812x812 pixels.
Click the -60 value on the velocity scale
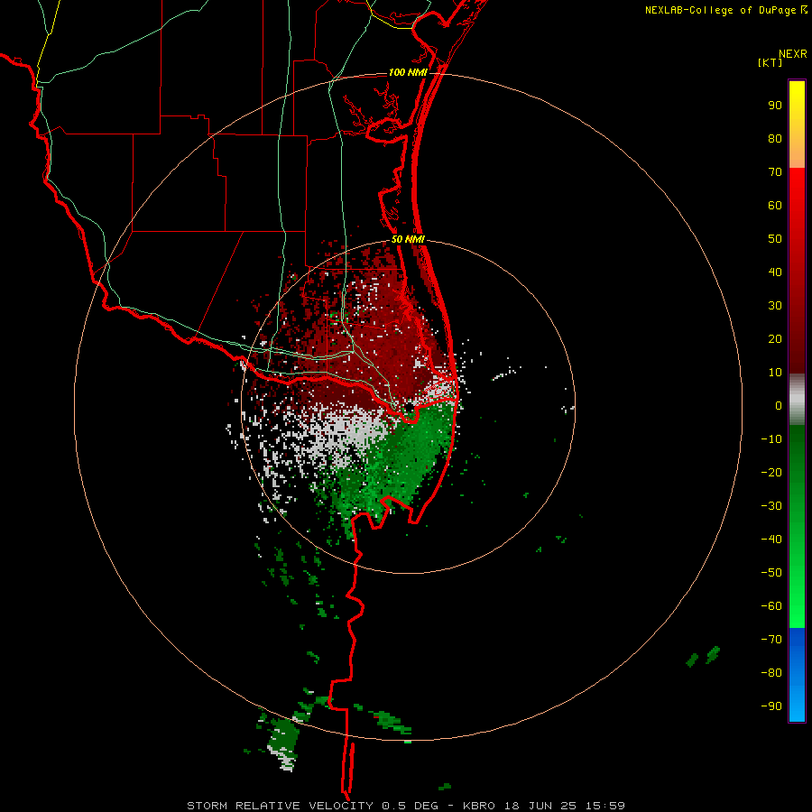tap(771, 606)
